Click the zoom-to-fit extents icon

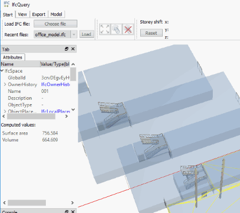105,29
